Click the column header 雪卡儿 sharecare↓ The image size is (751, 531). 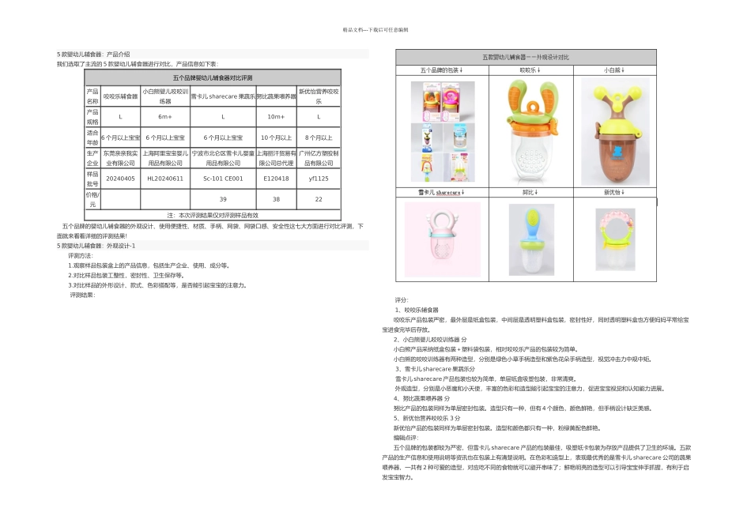click(x=442, y=193)
